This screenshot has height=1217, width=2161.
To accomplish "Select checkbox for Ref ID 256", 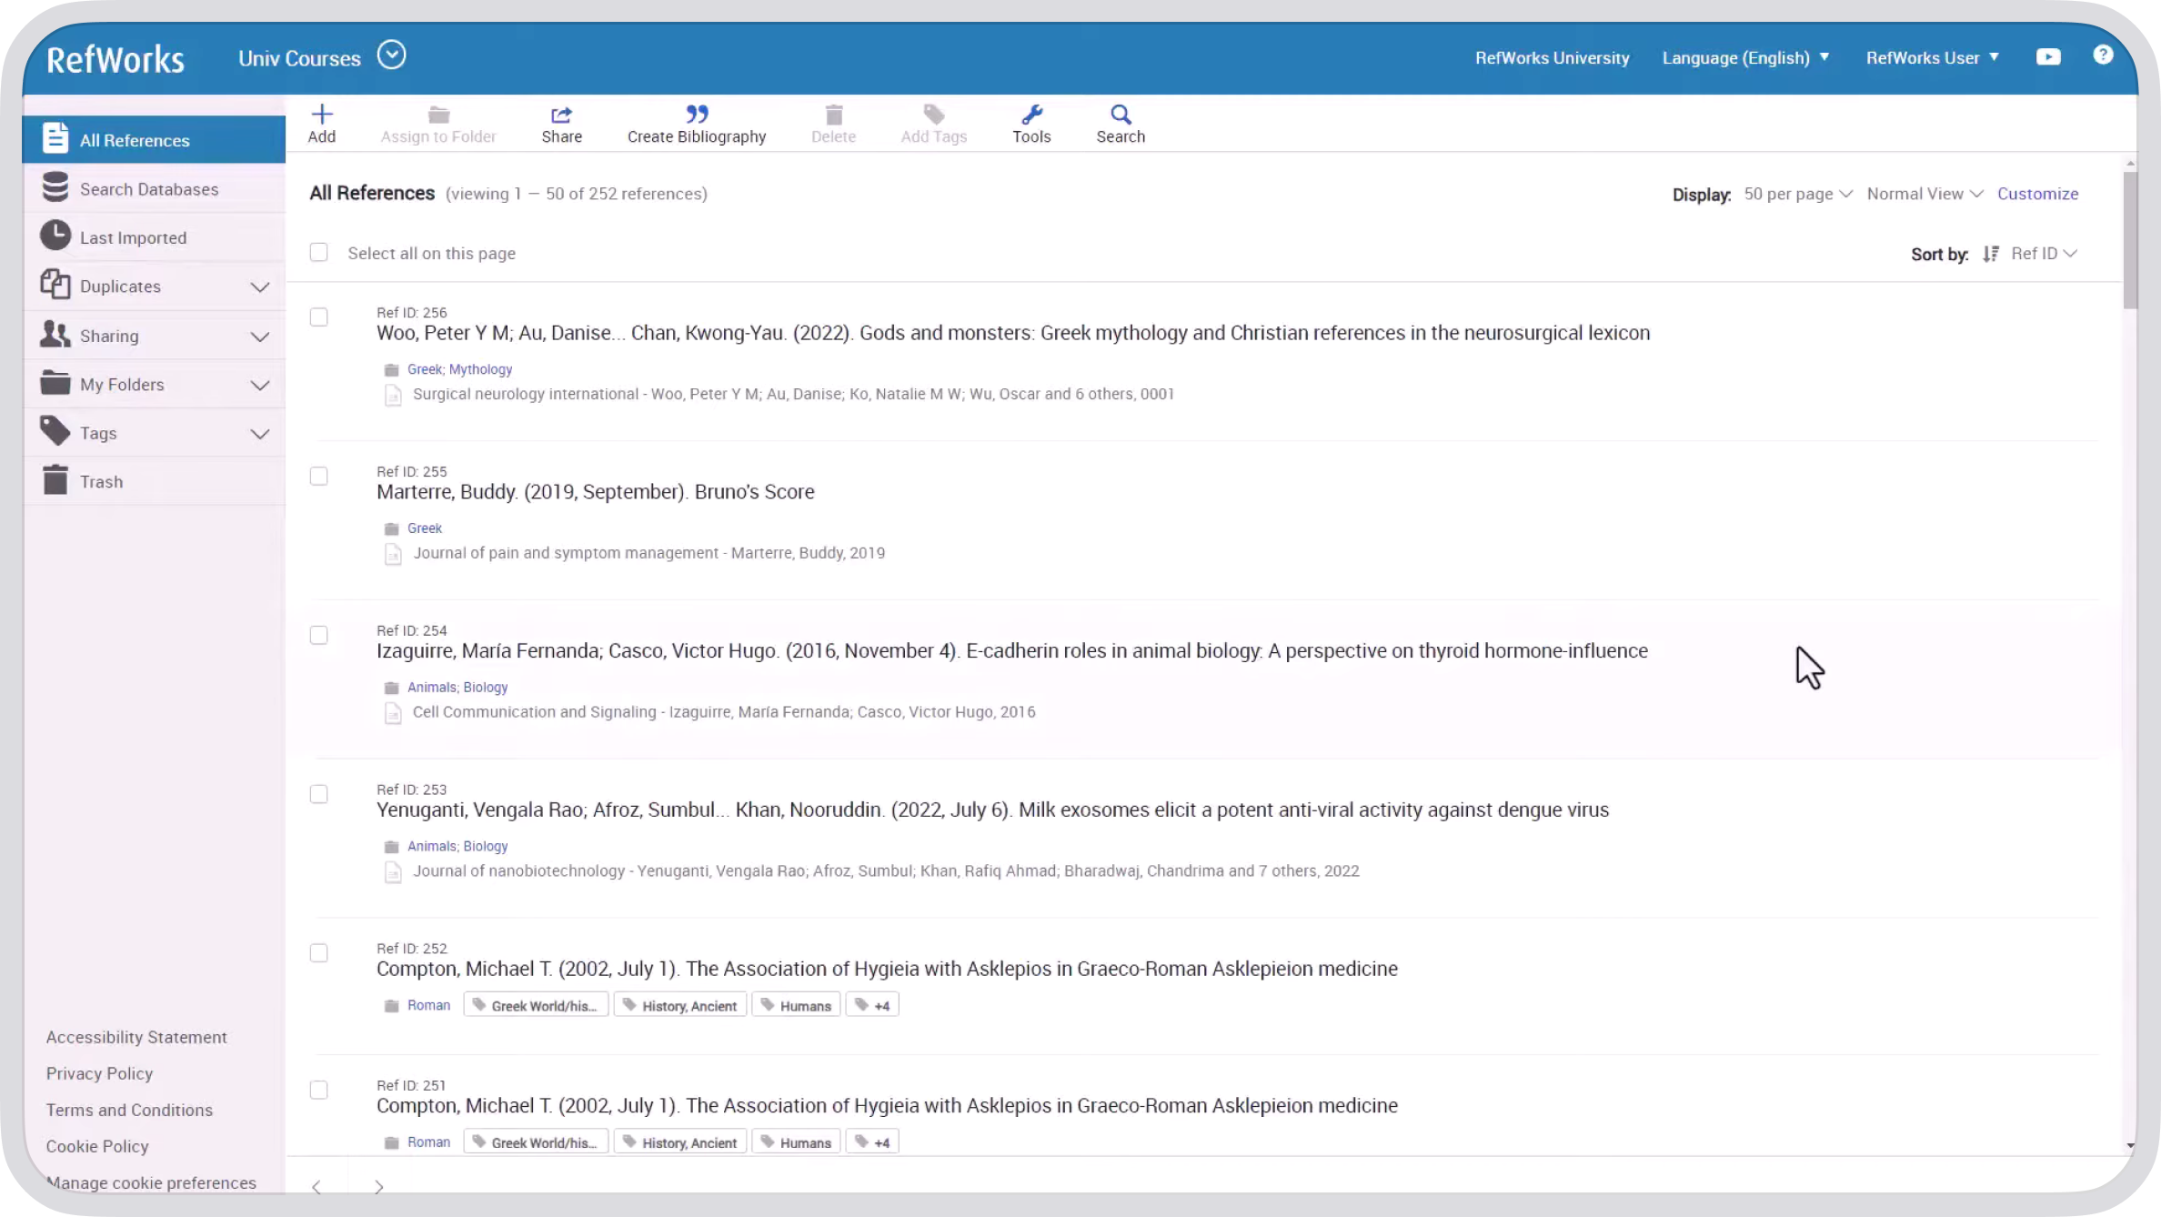I will pos(318,317).
